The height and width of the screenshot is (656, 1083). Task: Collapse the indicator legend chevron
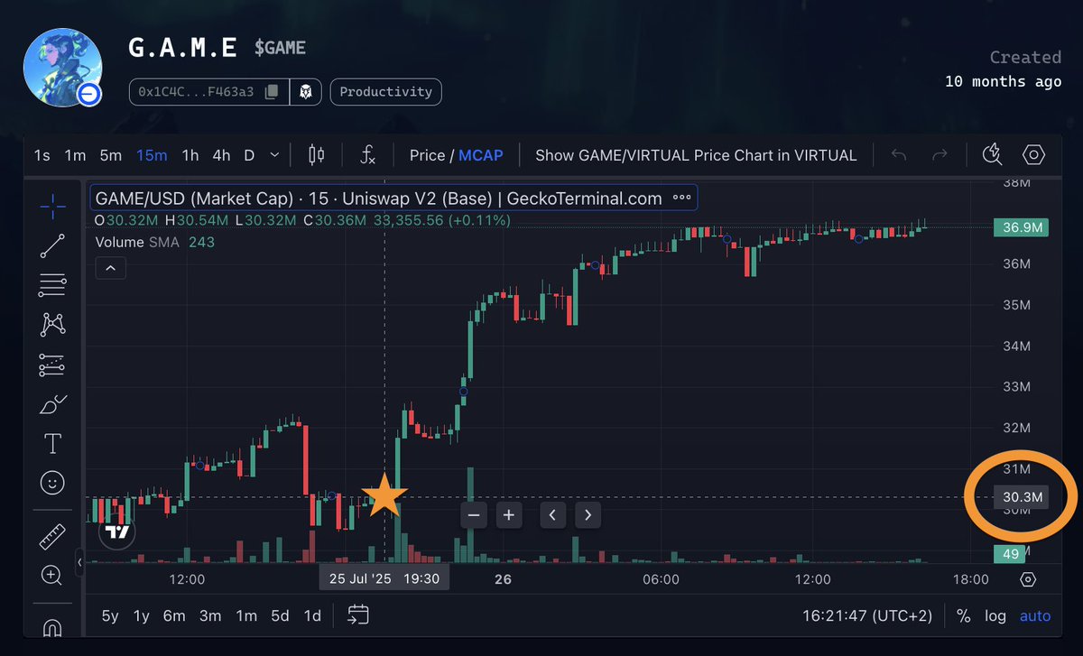tap(110, 267)
